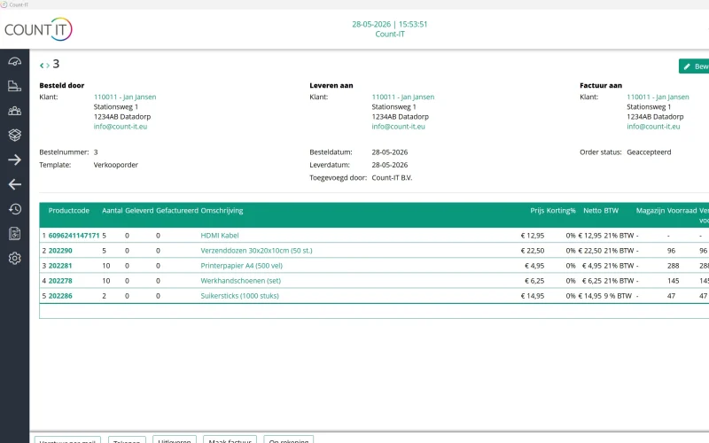Open Werkhandschoenen (set) link

pos(240,281)
